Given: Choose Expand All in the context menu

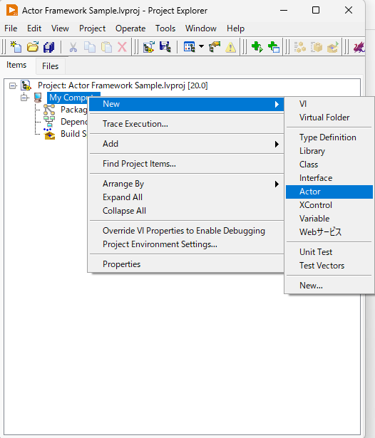Looking at the screenshot, I should pyautogui.click(x=186, y=197).
